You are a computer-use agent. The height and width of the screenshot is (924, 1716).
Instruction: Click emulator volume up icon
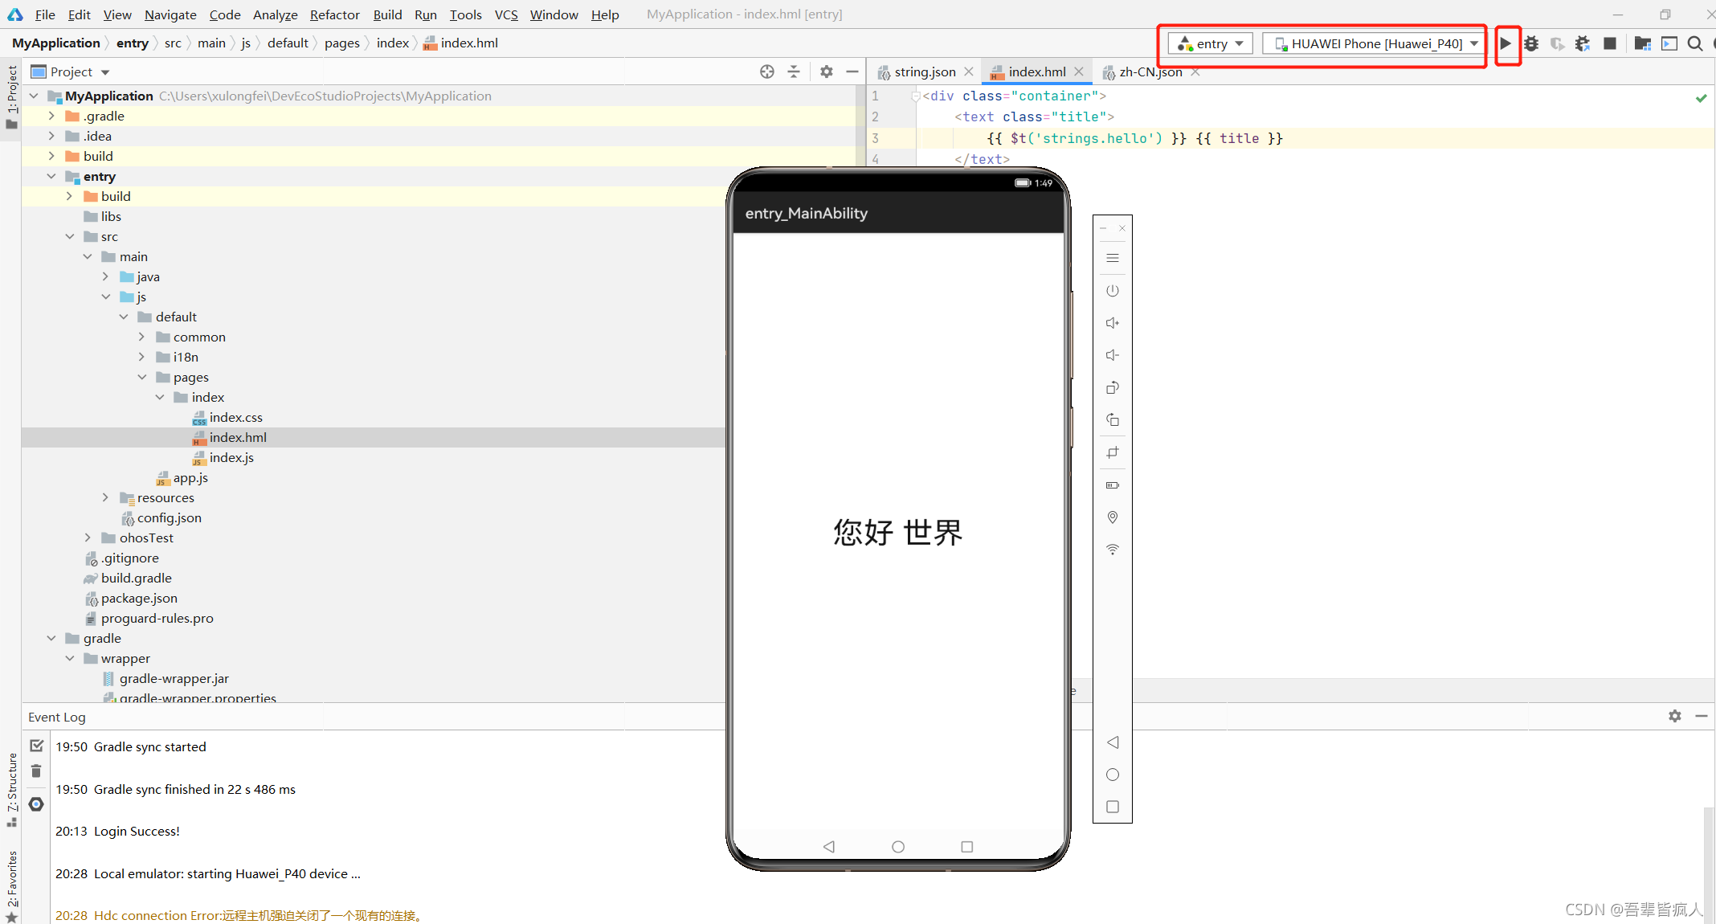point(1113,323)
